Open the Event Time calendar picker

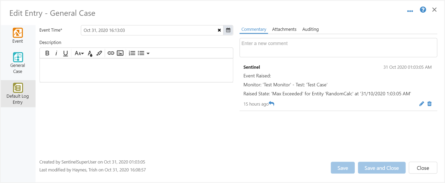pos(228,30)
